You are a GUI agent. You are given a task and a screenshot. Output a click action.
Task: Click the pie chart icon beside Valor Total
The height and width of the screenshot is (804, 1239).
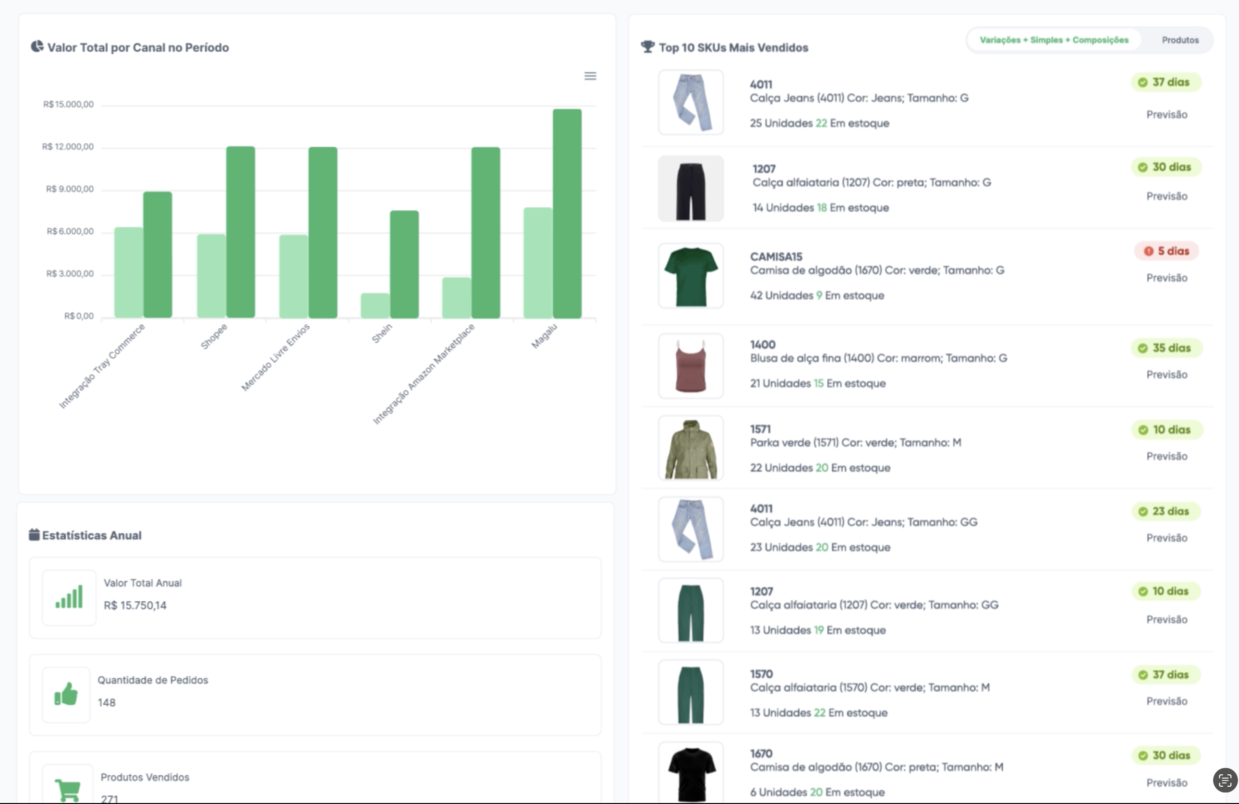[37, 47]
